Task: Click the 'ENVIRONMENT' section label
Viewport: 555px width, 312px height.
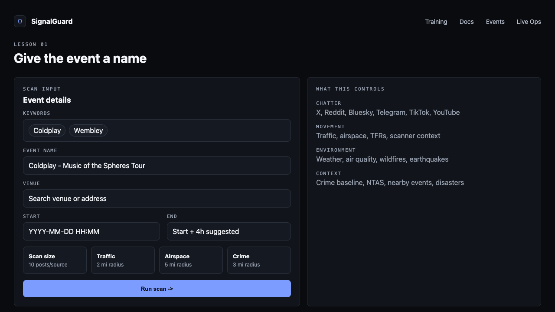Action: [336, 150]
